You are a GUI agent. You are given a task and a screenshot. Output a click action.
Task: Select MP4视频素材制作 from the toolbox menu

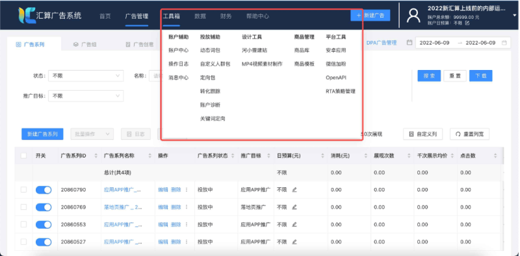tap(262, 64)
